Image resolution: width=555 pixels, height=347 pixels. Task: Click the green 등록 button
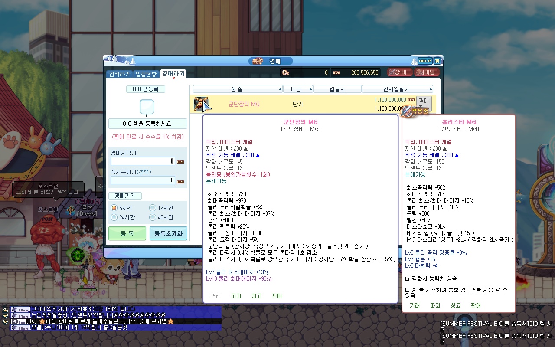click(x=127, y=233)
